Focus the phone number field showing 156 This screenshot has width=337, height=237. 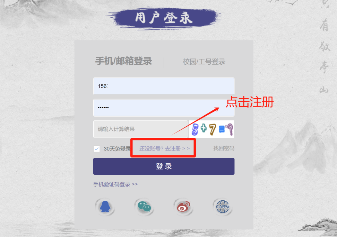164,86
